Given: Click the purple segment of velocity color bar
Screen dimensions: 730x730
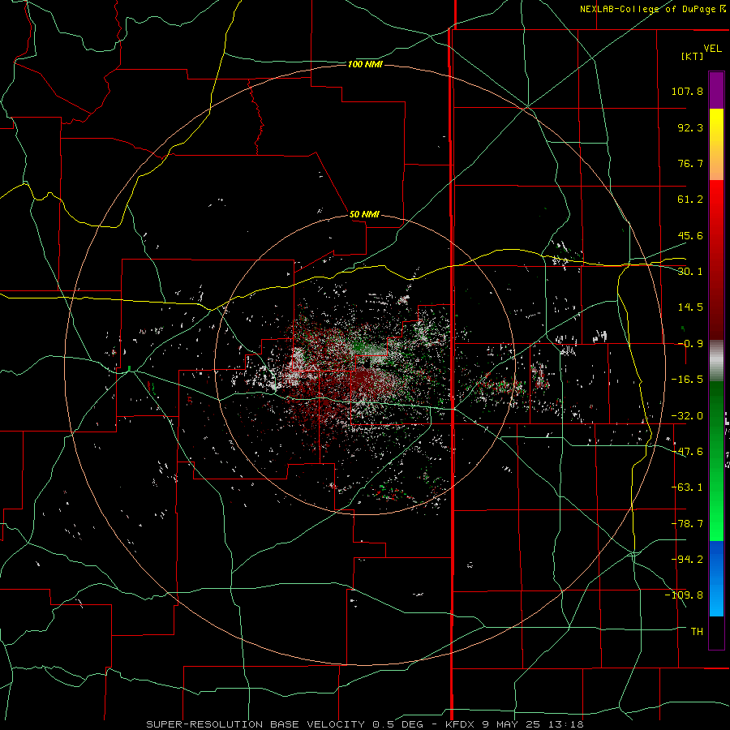Looking at the screenshot, I should (x=716, y=90).
